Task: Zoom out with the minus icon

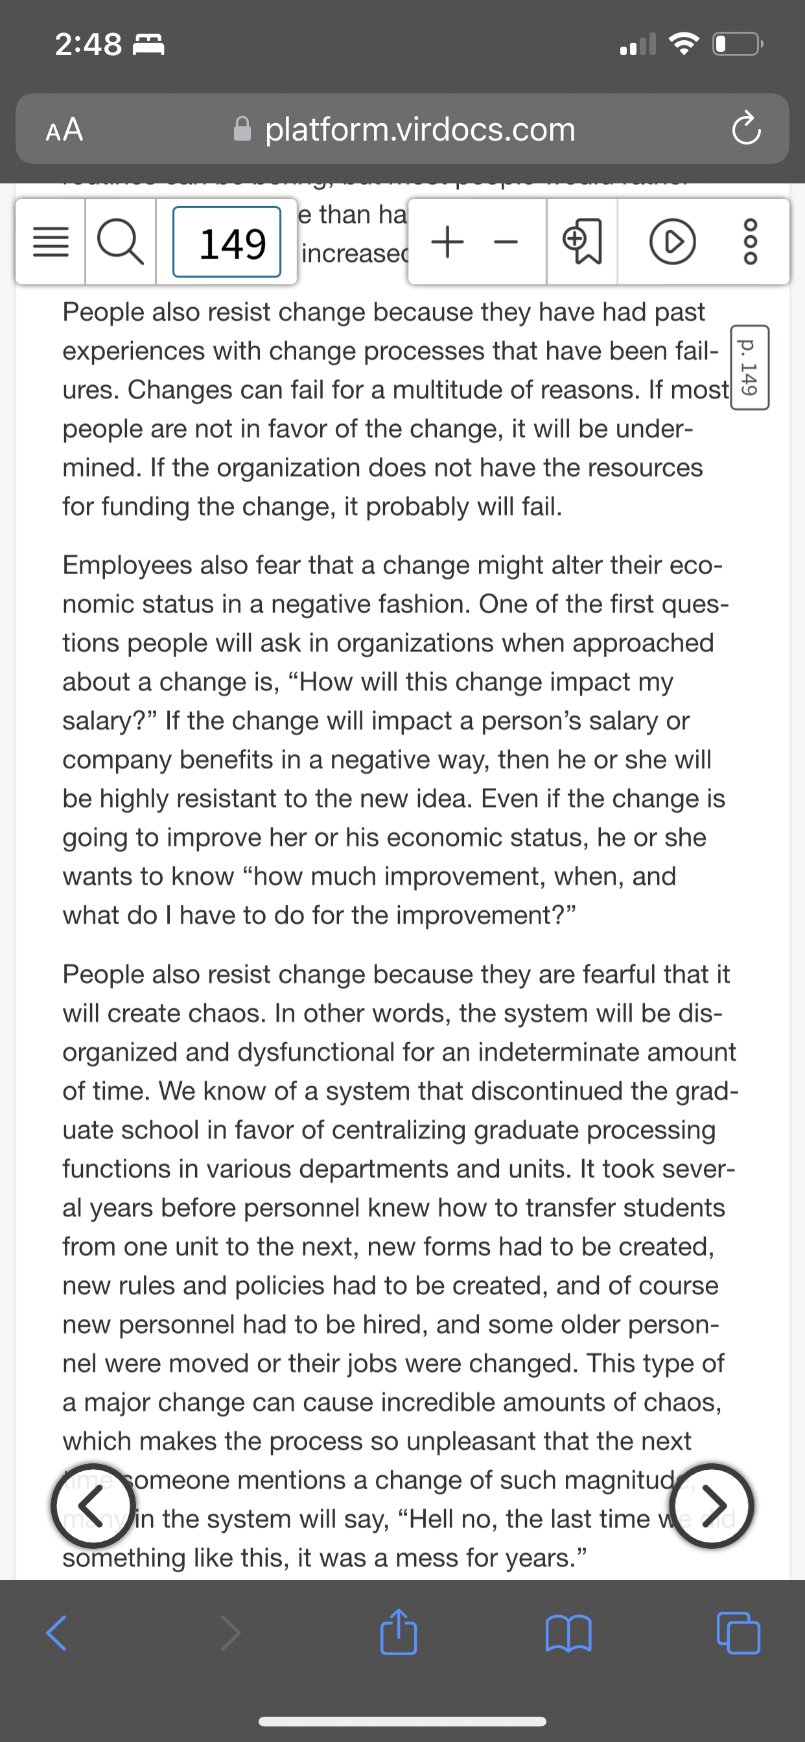Action: tap(506, 242)
